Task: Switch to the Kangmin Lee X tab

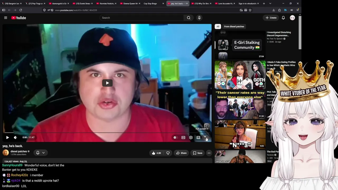Action: (x=12, y=3)
